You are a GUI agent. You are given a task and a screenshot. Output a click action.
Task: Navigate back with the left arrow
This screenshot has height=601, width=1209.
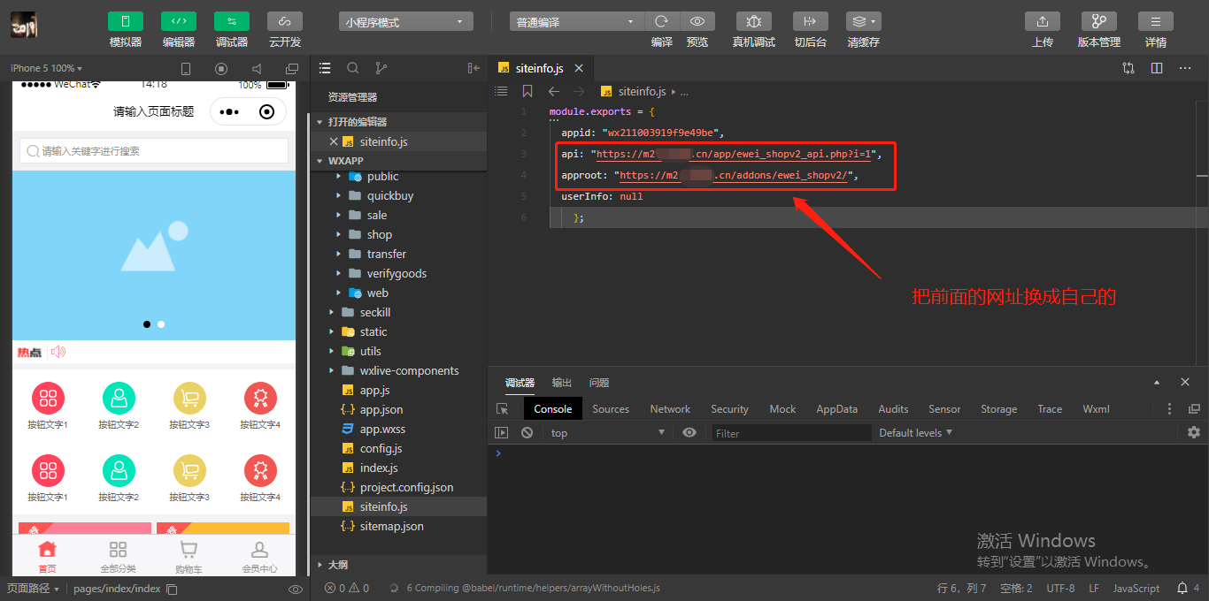(x=554, y=91)
